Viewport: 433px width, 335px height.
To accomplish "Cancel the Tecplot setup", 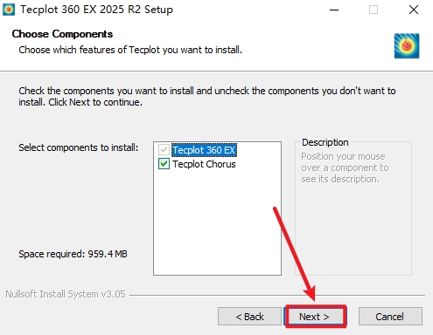I will (x=390, y=317).
